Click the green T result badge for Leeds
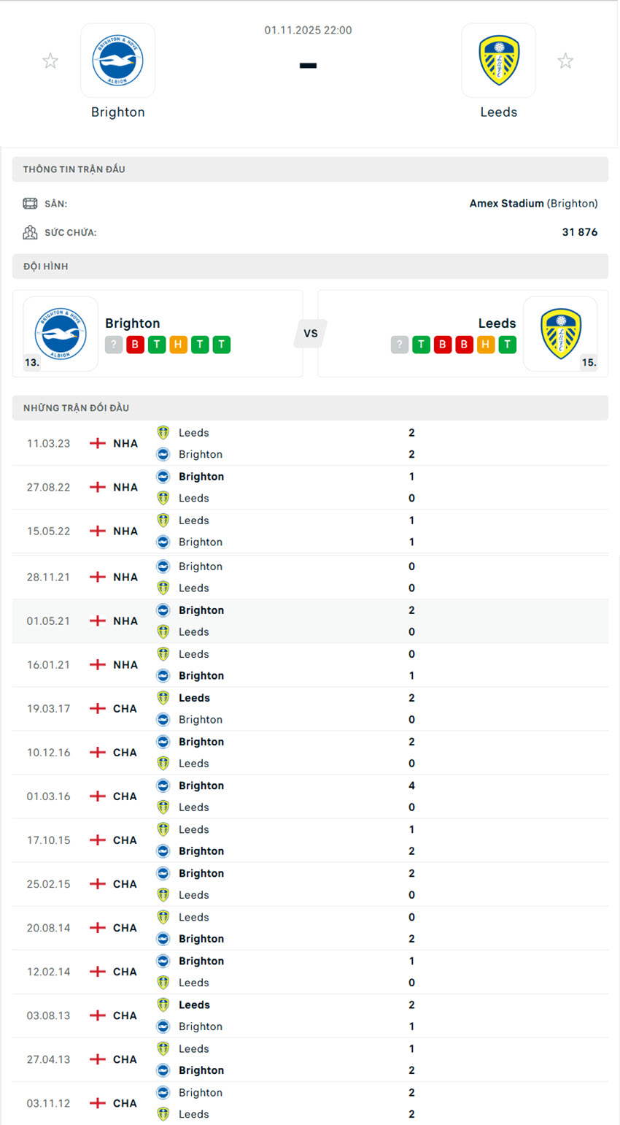 click(421, 344)
